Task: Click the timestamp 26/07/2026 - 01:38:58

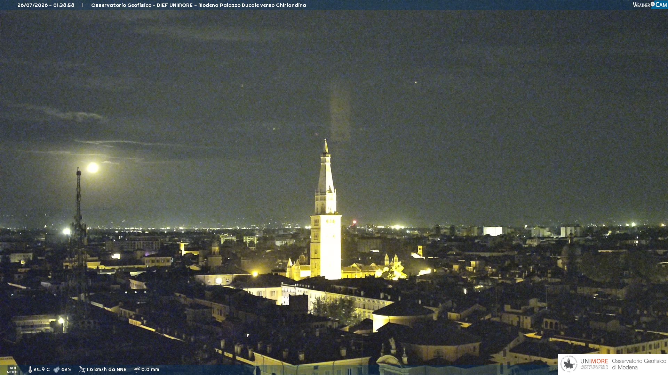Action: click(46, 5)
